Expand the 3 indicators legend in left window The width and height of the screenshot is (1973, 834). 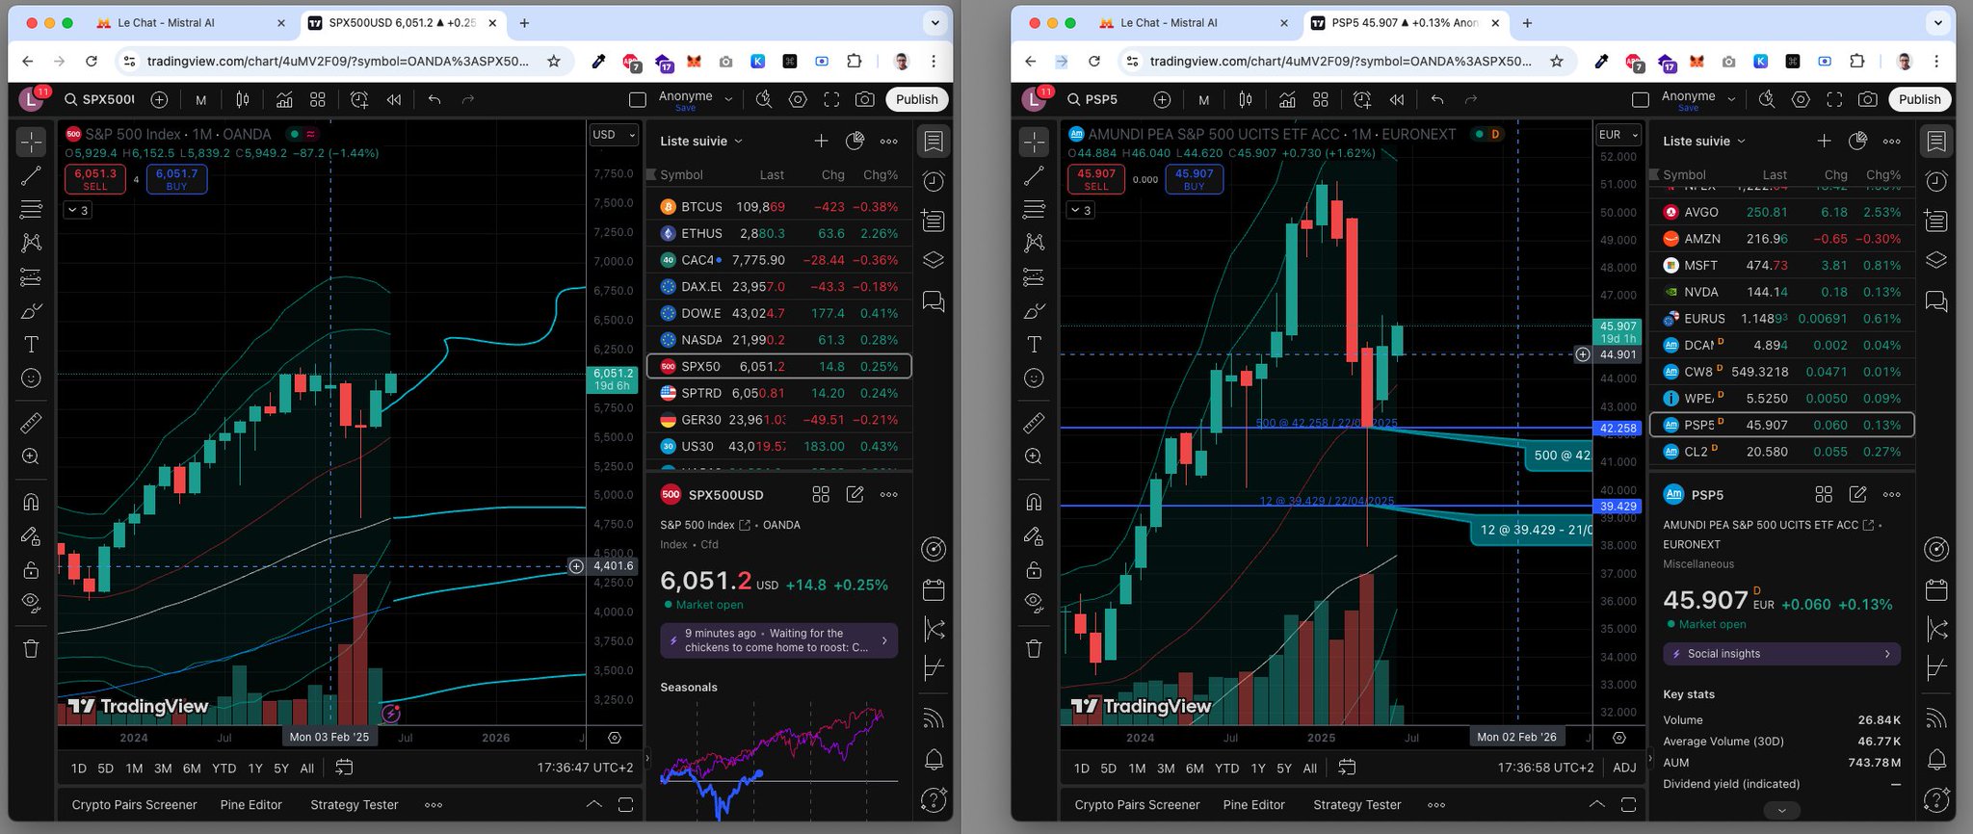(77, 210)
